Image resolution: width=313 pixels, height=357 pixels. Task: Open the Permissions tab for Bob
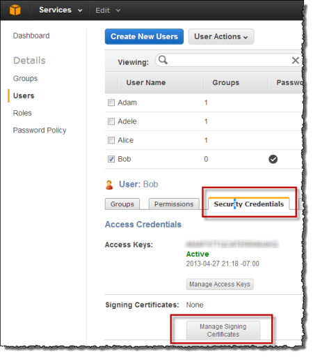[174, 204]
